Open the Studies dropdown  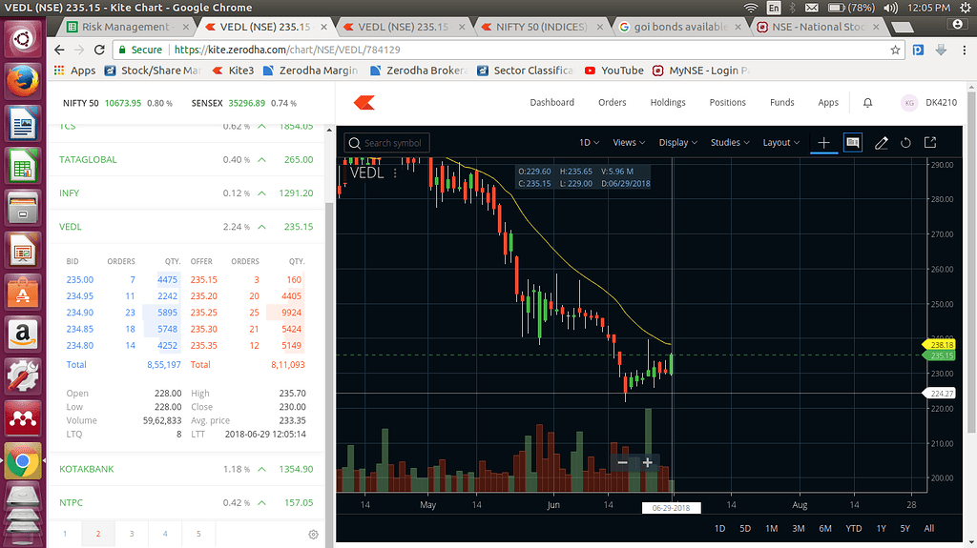click(x=730, y=143)
